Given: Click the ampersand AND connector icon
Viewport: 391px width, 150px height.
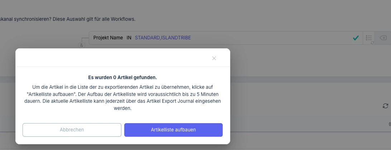Looking at the screenshot, I should click(82, 45).
